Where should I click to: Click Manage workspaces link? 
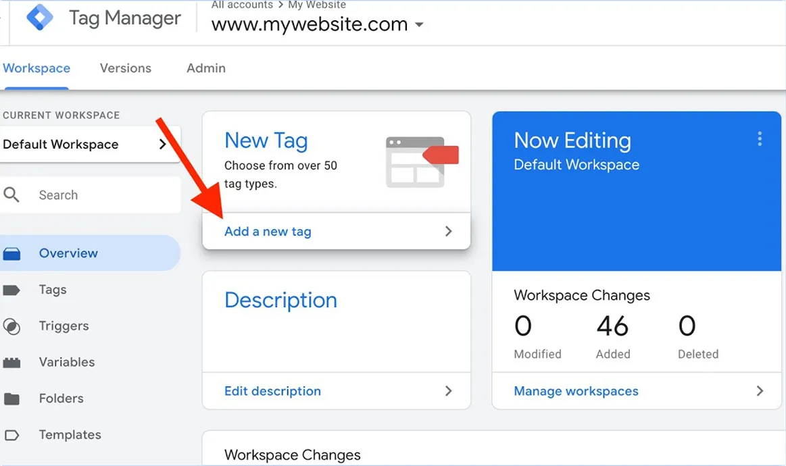[x=576, y=391]
